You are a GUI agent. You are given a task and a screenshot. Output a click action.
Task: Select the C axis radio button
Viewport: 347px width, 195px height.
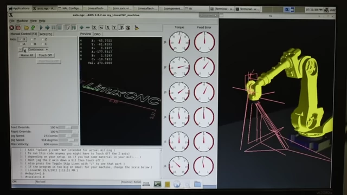coord(44,44)
